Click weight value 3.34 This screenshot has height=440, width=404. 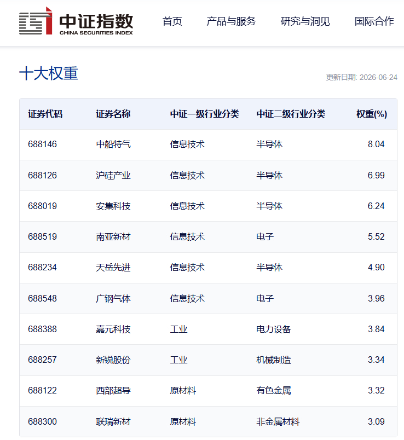coord(376,360)
